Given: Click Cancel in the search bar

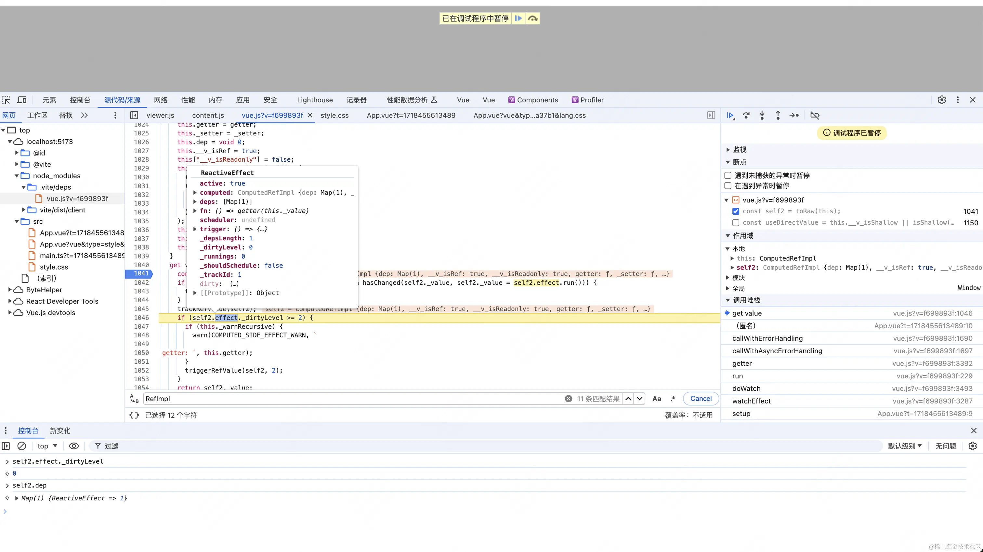Looking at the screenshot, I should click(x=701, y=398).
